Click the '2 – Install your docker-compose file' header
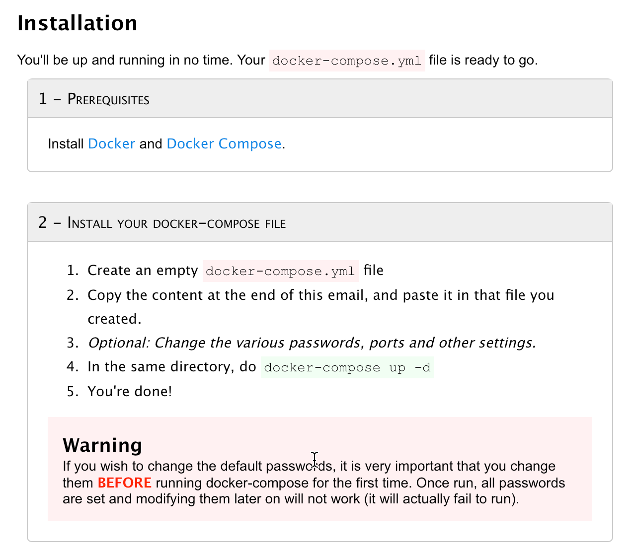Screen dimensions: 633x558 point(162,223)
